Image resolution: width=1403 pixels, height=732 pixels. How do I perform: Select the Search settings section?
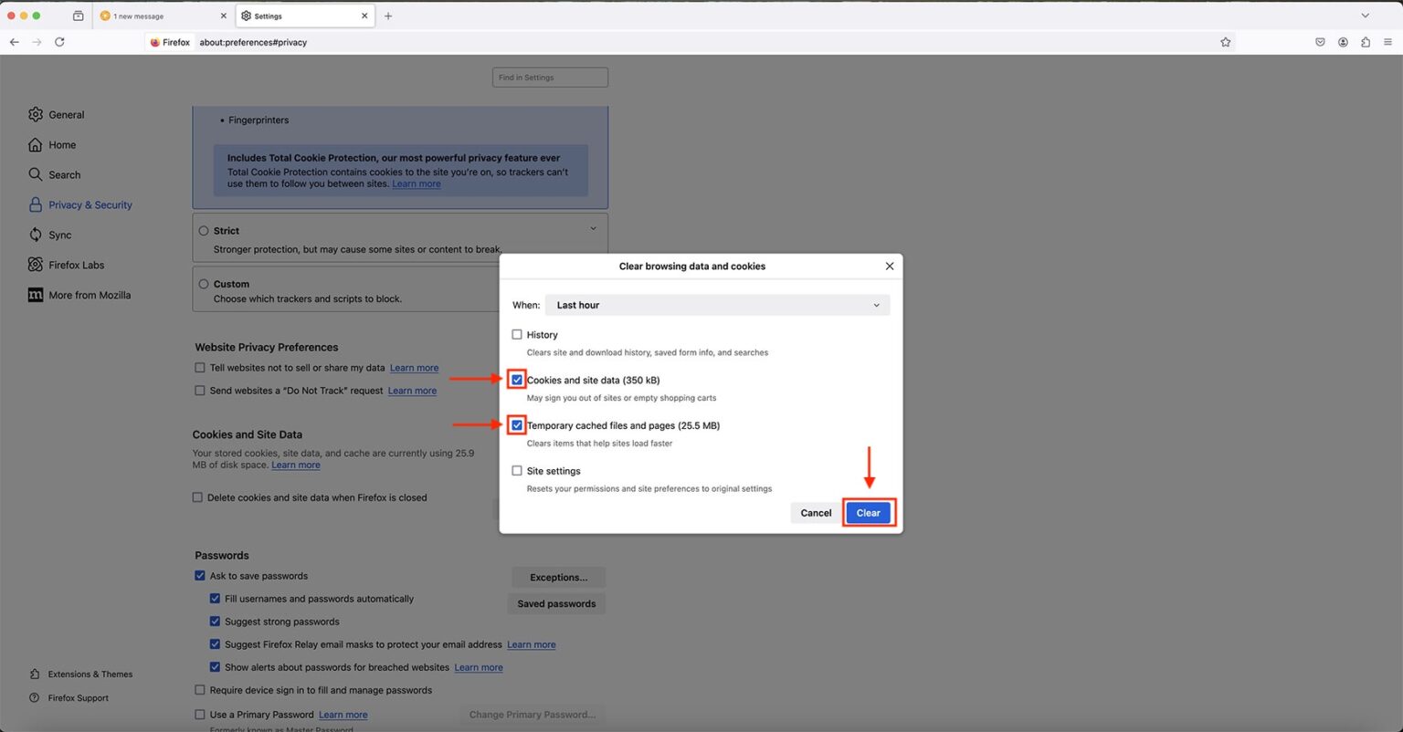coord(64,174)
